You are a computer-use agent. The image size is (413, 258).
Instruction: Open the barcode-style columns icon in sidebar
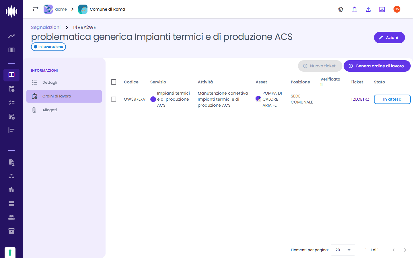[11, 50]
